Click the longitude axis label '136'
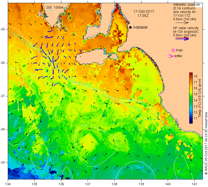This screenshot has height=187, width=208. [61, 184]
